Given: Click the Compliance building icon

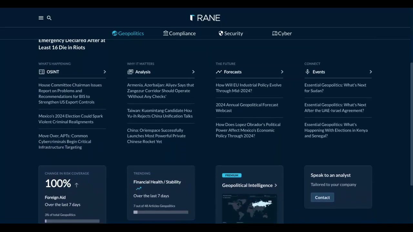Looking at the screenshot, I should pyautogui.click(x=166, y=33).
